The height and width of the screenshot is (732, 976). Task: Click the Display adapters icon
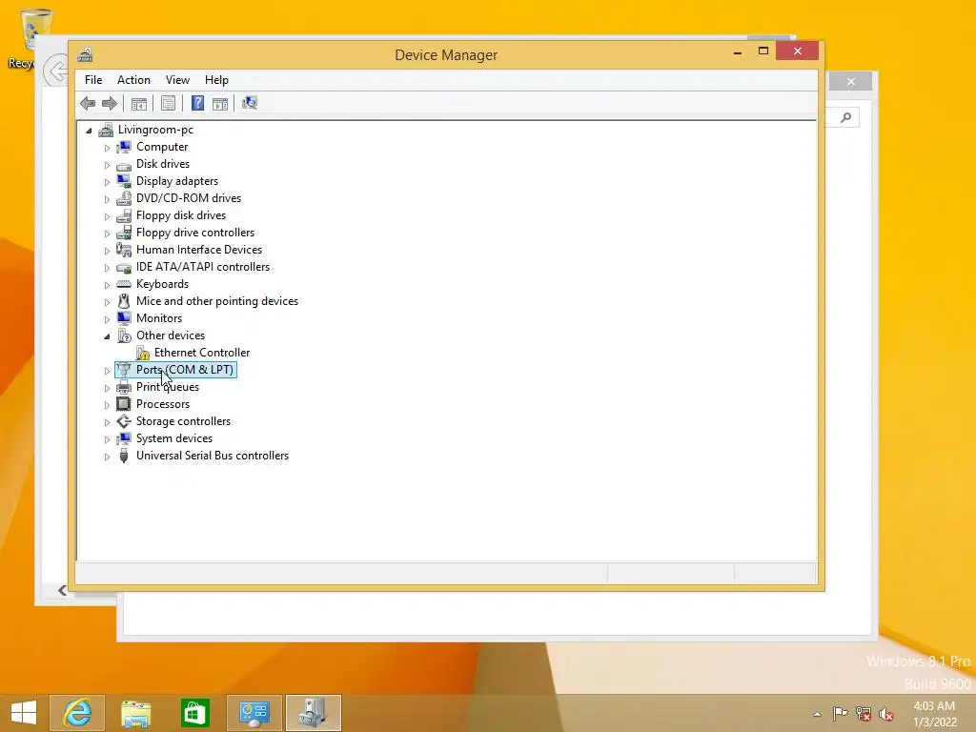124,181
